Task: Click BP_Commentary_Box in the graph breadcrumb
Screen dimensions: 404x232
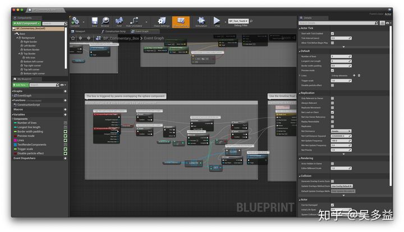Action: pos(121,38)
